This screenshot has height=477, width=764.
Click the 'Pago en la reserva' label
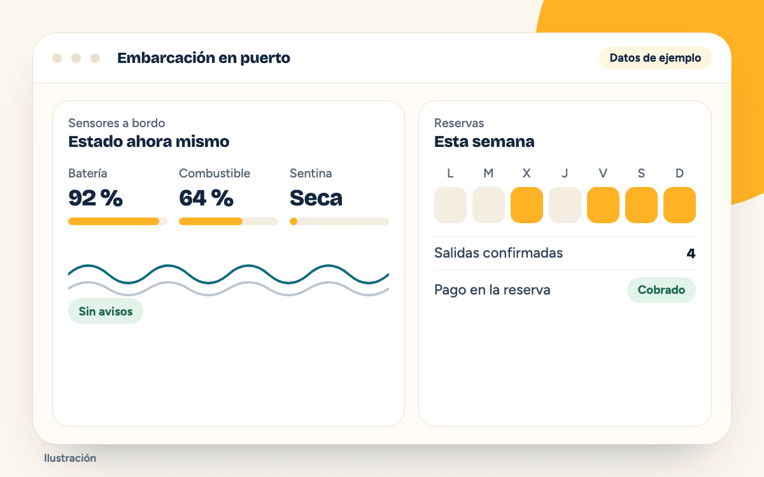tap(492, 290)
